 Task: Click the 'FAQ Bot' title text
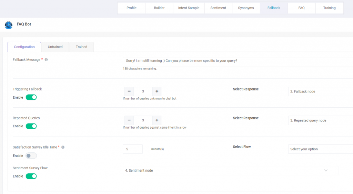click(24, 24)
